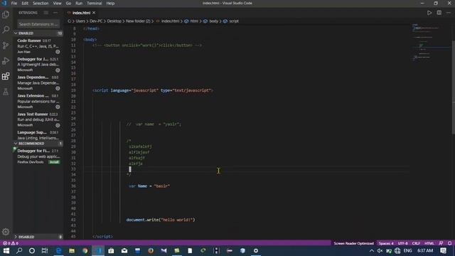Select the Language Support extension entry
This screenshot has height=256, width=455.
pos(38,135)
